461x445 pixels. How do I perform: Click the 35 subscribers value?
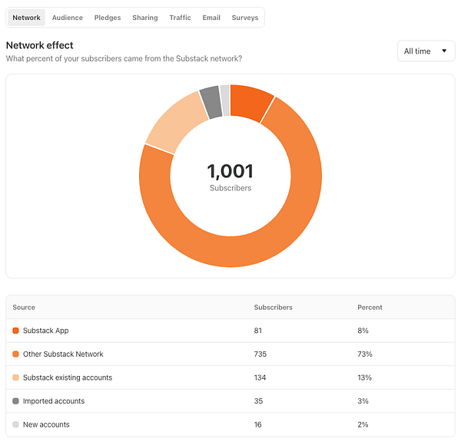(x=258, y=401)
